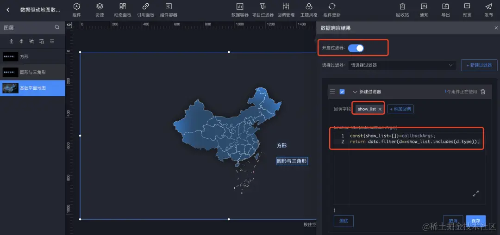Open 回调管理 callback management
Screen dimensions: 500x235
[286, 10]
